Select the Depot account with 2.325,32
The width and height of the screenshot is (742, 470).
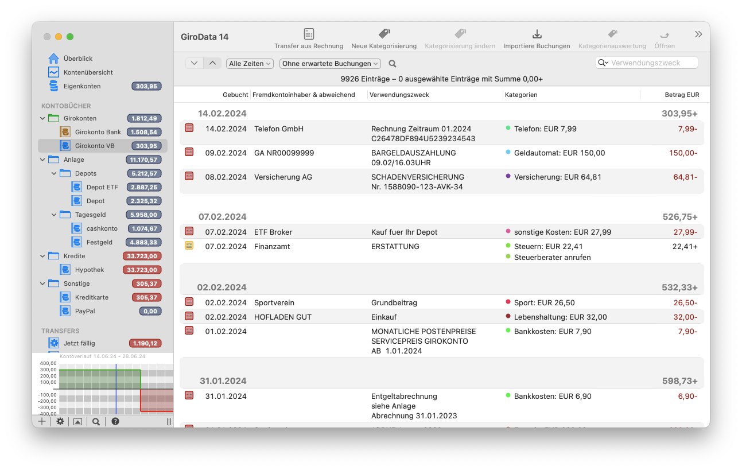click(x=103, y=201)
